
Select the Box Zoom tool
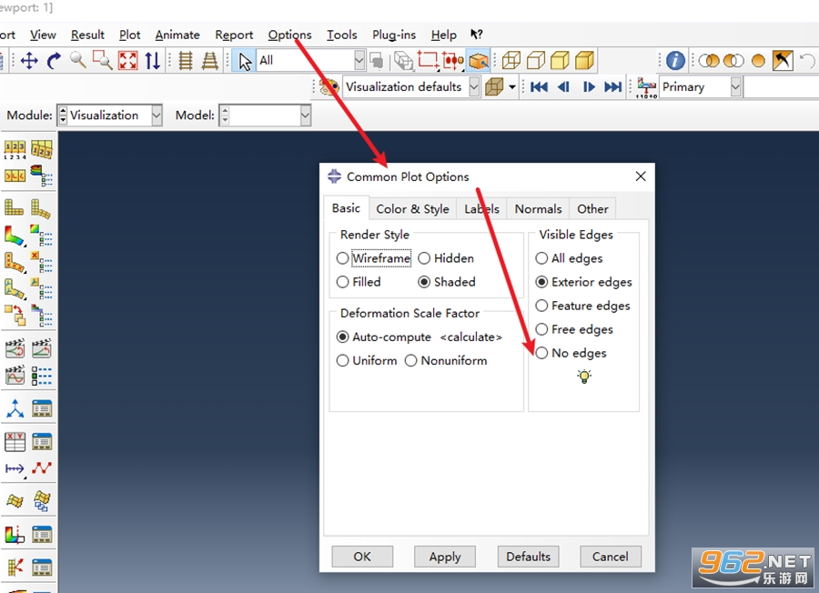point(102,61)
